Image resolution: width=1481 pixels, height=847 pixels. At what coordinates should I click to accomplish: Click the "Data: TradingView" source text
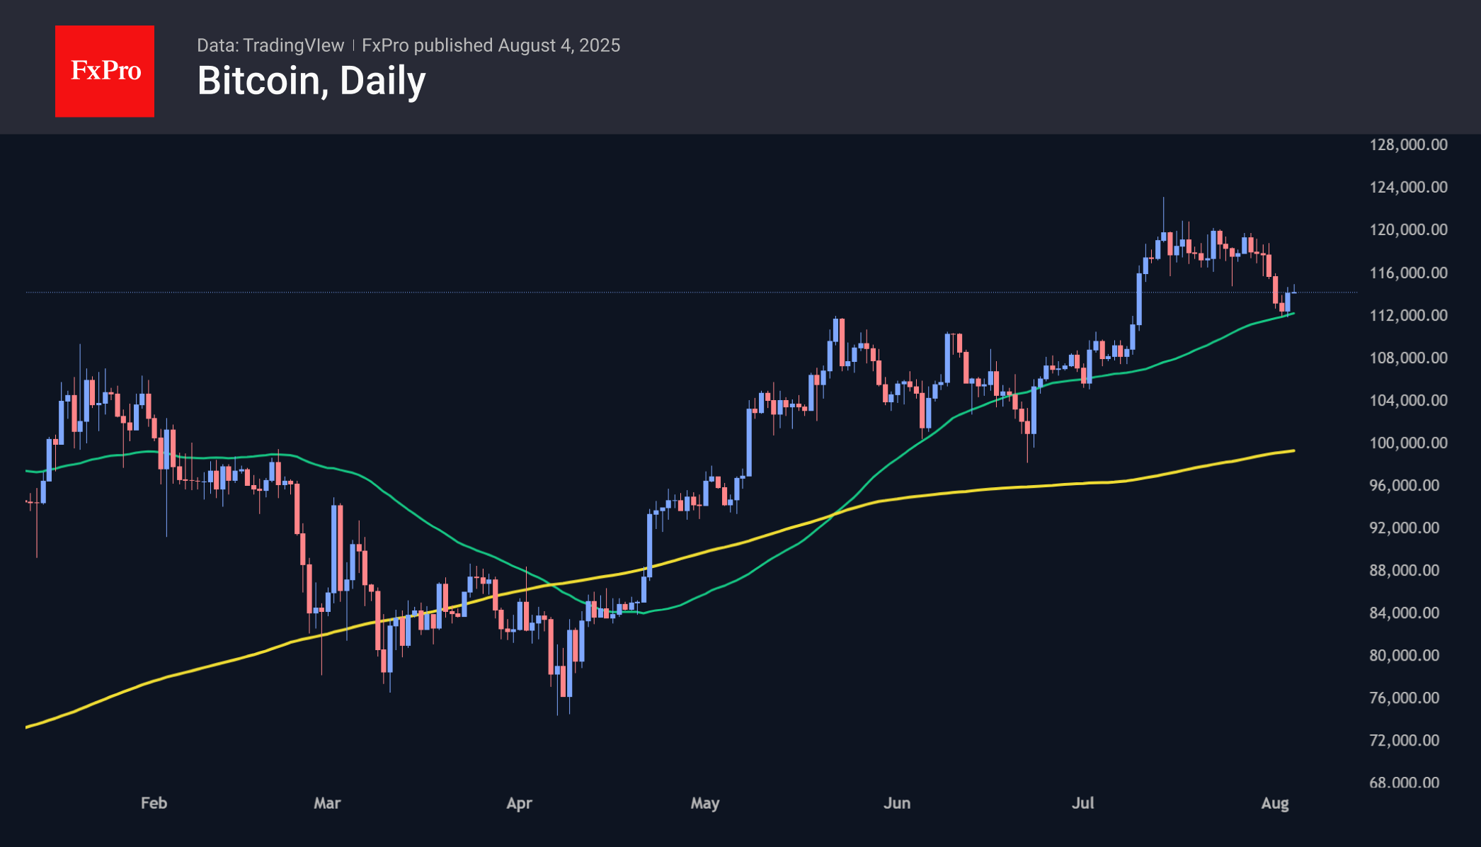[270, 45]
